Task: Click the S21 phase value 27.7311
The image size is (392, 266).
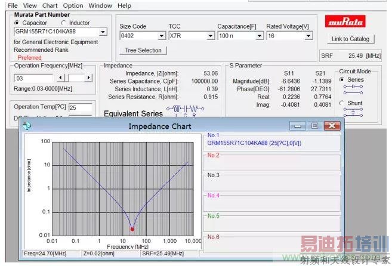Action: 321,89
